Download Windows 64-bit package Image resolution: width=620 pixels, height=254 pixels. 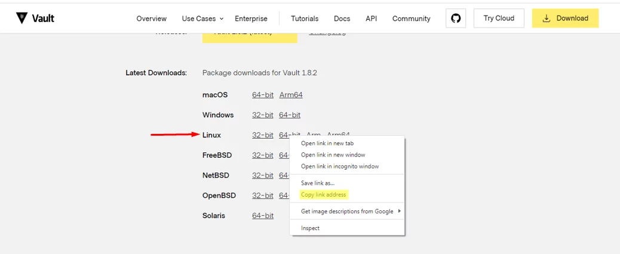pyautogui.click(x=290, y=115)
